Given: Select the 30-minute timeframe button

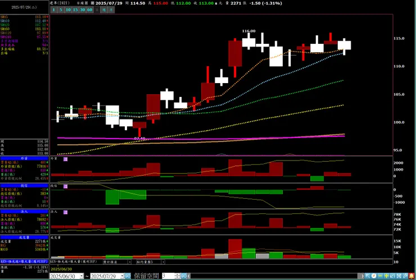Looking at the screenshot, I should [x=83, y=10].
